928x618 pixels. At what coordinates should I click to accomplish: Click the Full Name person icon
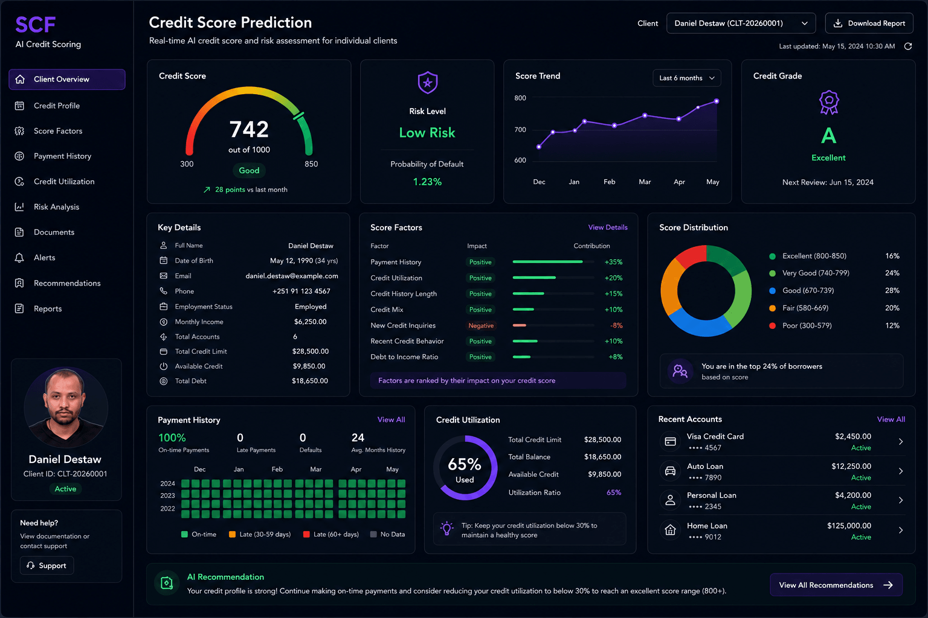pyautogui.click(x=163, y=246)
